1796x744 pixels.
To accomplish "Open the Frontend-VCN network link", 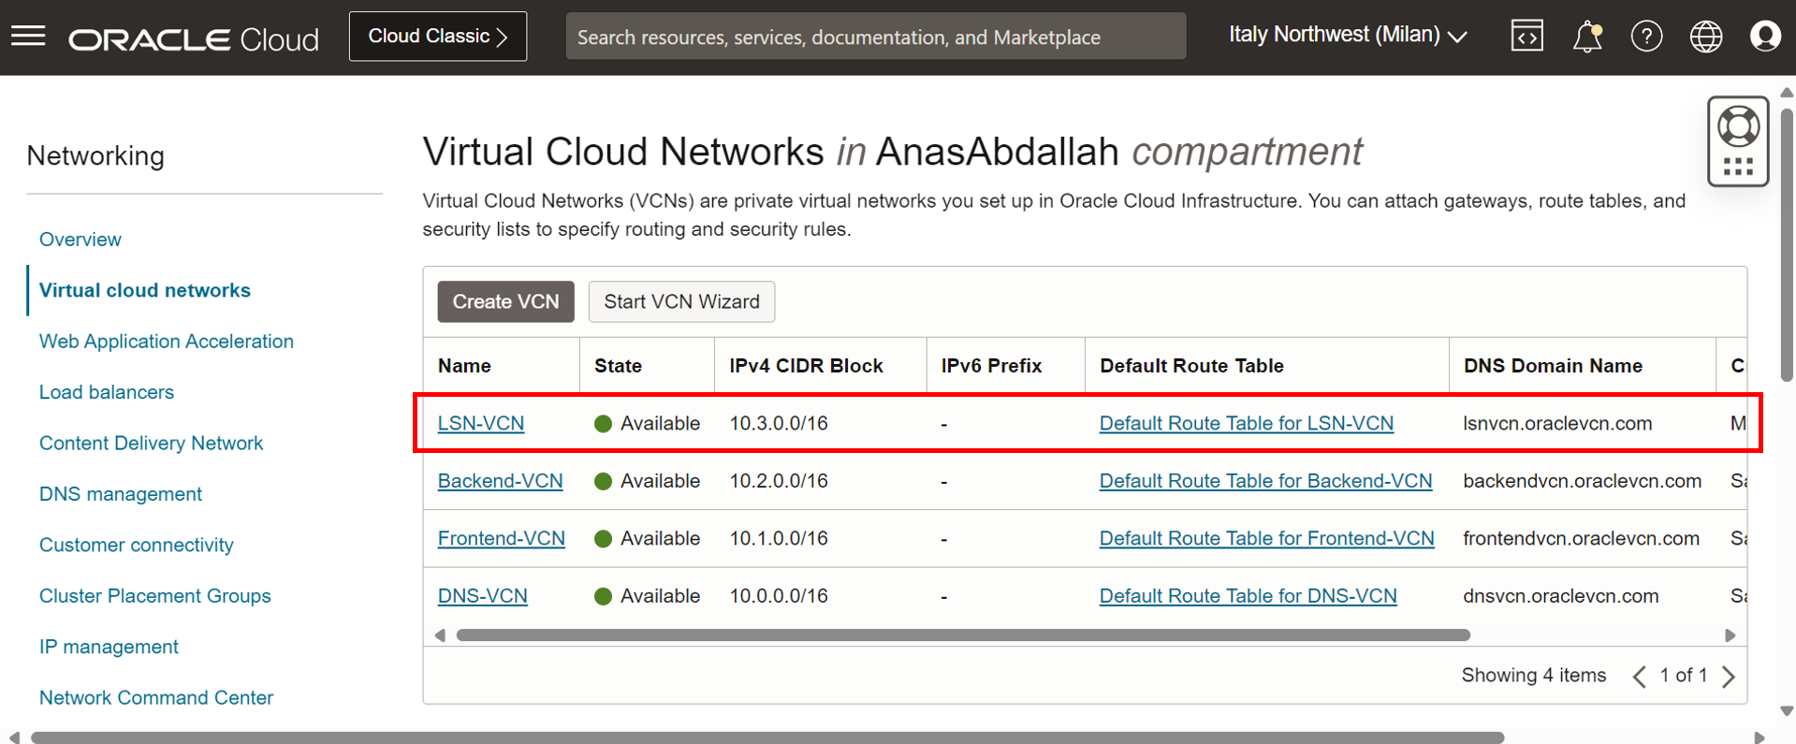I will tap(502, 538).
